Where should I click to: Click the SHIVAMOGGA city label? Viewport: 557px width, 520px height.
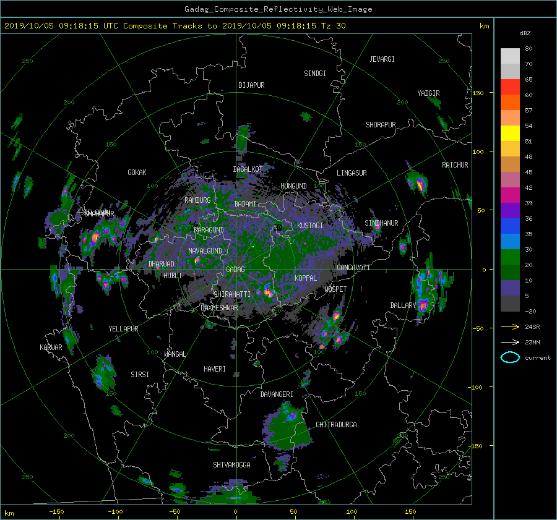pos(231,464)
